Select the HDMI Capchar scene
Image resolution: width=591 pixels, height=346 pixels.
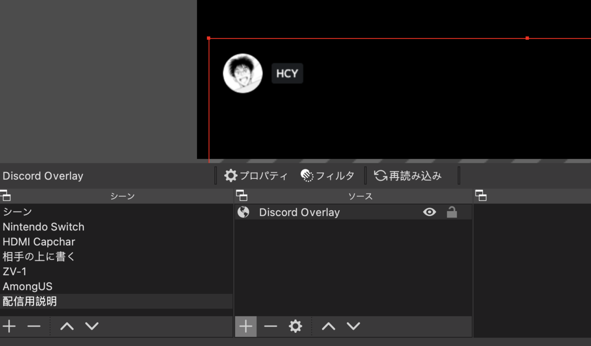click(116, 242)
